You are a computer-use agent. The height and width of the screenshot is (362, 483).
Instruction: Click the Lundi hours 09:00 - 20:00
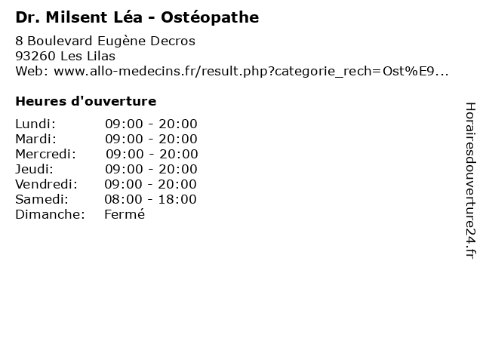click(151, 124)
